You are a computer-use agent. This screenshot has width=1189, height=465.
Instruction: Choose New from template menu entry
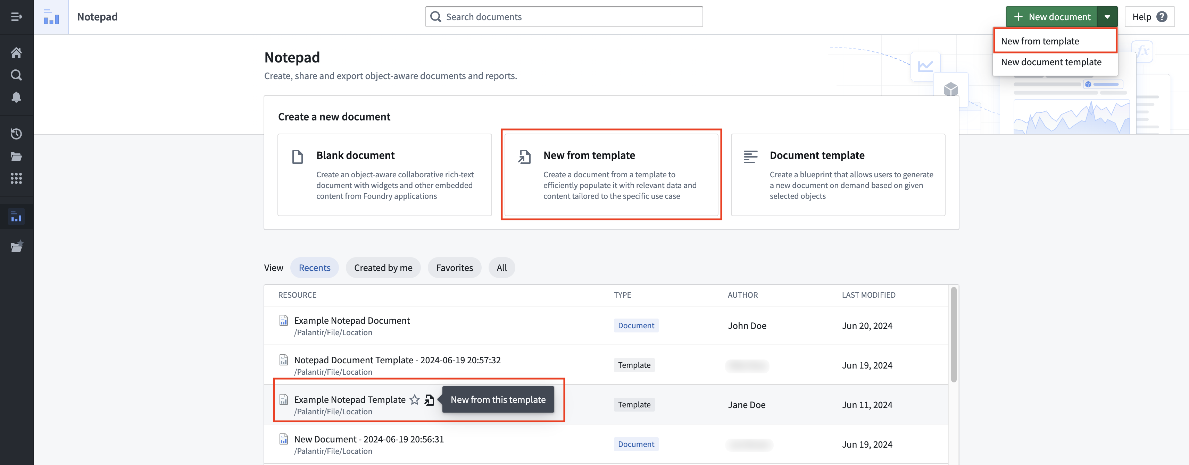click(1055, 41)
